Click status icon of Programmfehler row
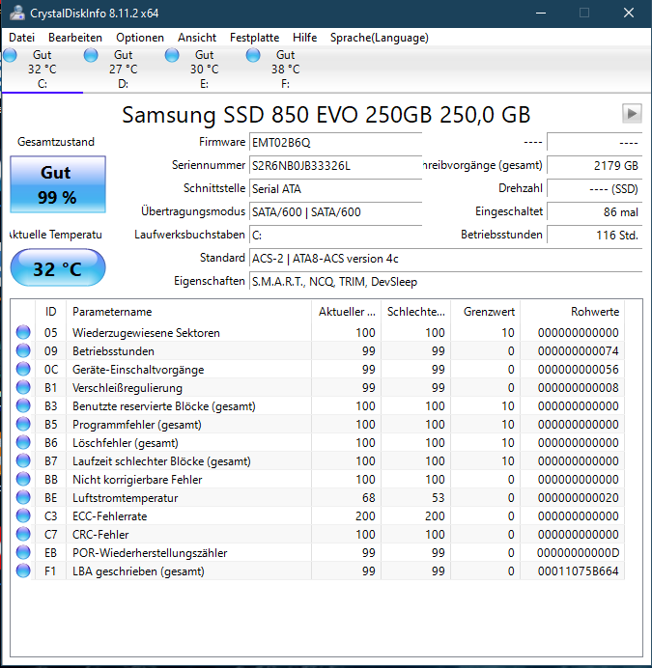Screen dimensions: 652x668 point(23,424)
